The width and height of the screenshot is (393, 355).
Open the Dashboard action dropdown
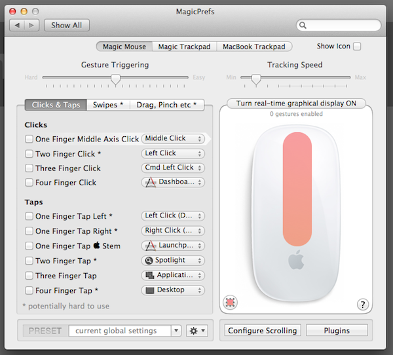[173, 182]
